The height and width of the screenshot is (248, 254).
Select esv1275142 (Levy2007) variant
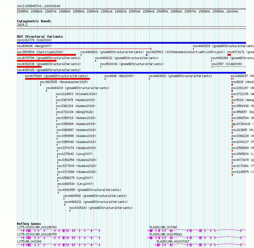click(x=75, y=154)
